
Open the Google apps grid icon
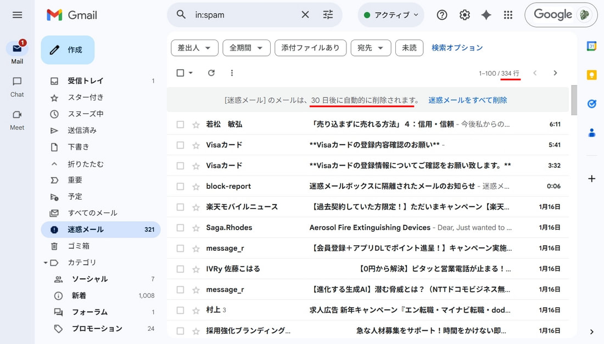pyautogui.click(x=508, y=15)
